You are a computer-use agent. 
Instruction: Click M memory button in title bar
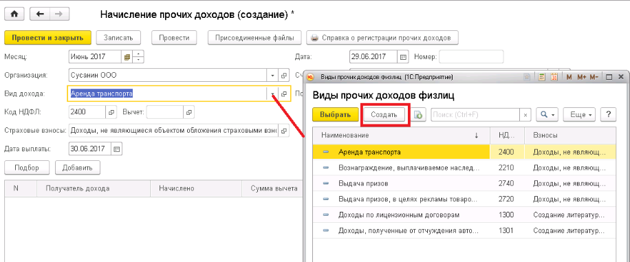click(569, 77)
